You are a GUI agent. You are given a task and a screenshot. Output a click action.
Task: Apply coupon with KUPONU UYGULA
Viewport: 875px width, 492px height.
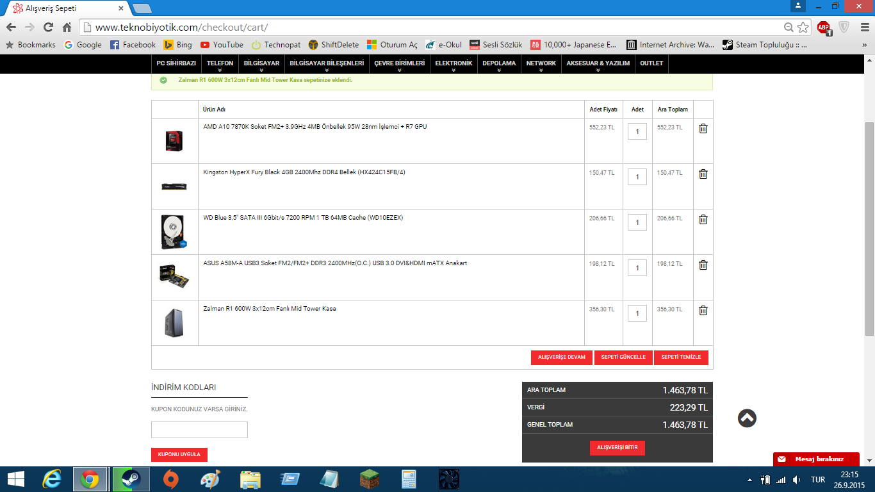click(179, 455)
